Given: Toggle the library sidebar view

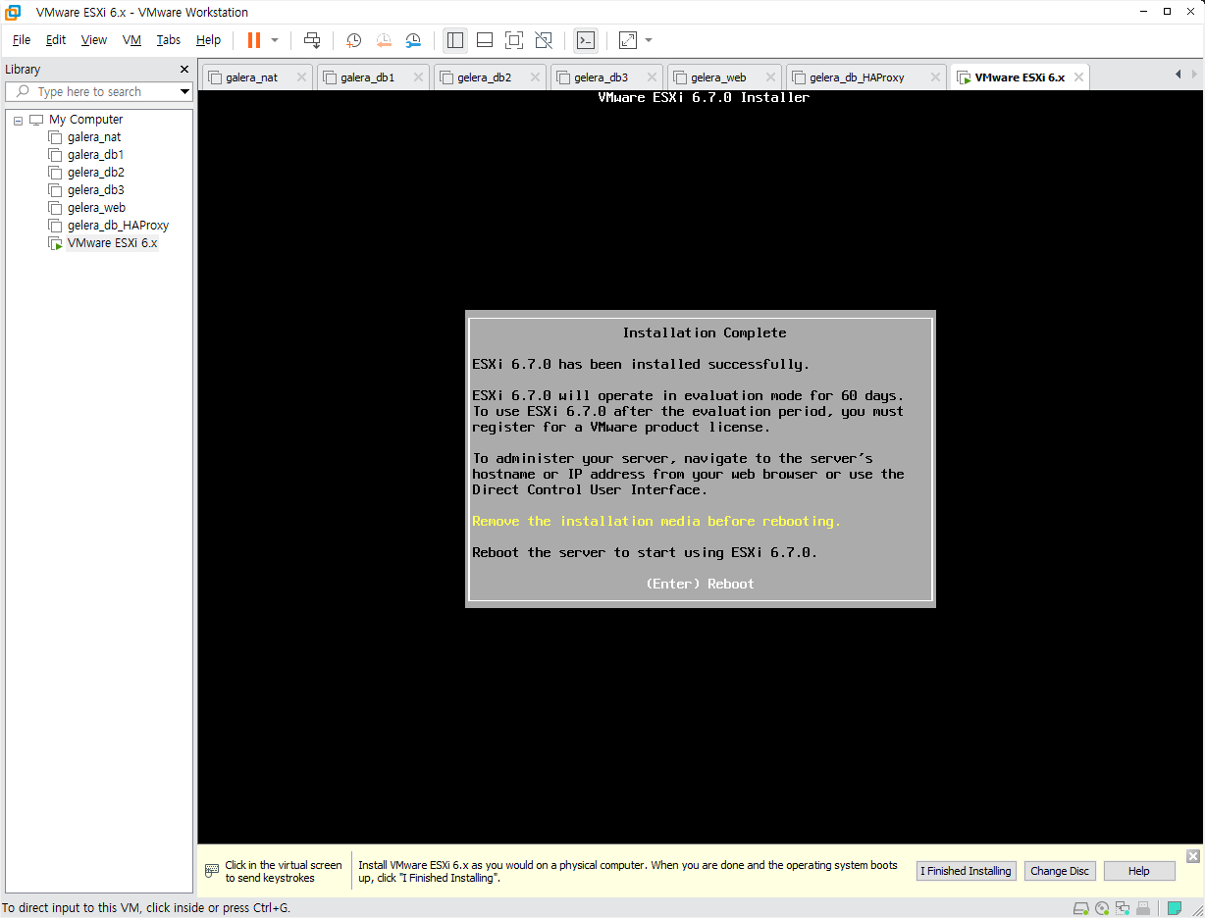Looking at the screenshot, I should [455, 40].
